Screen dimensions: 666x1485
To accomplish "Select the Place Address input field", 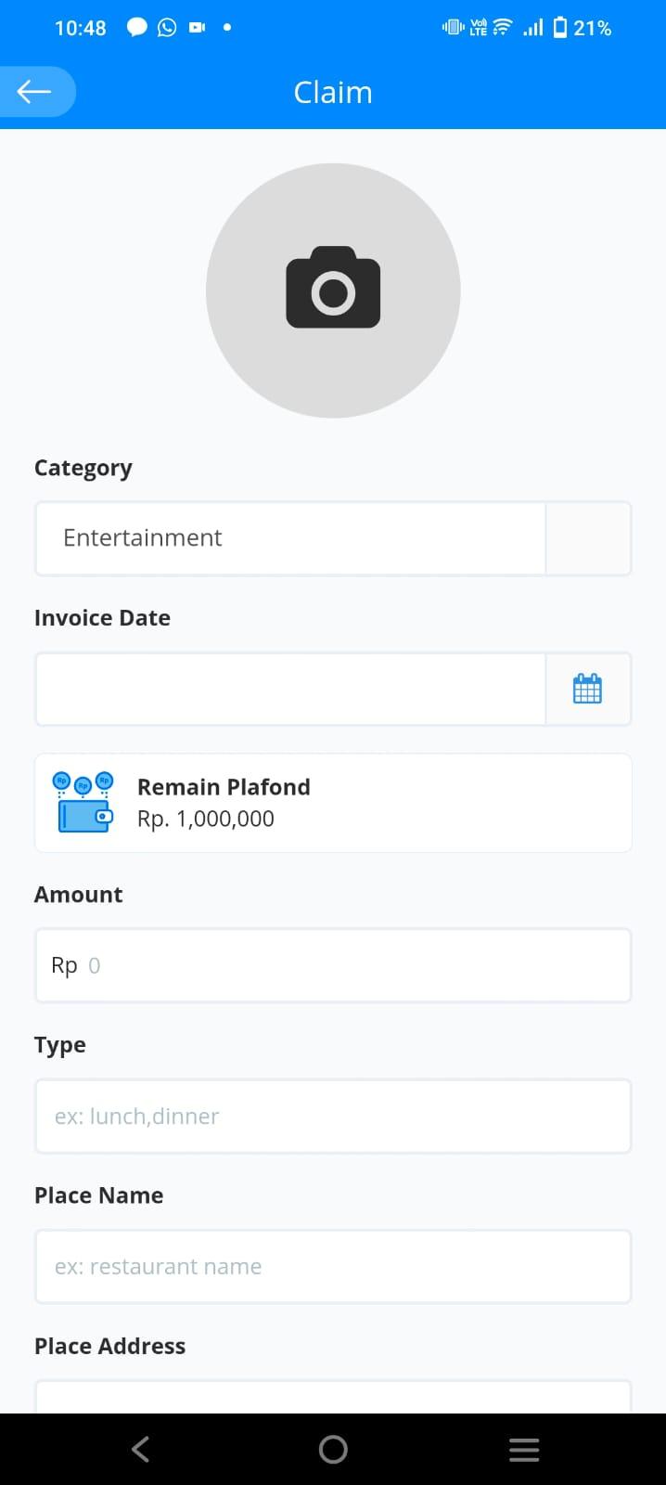I will pyautogui.click(x=333, y=1397).
